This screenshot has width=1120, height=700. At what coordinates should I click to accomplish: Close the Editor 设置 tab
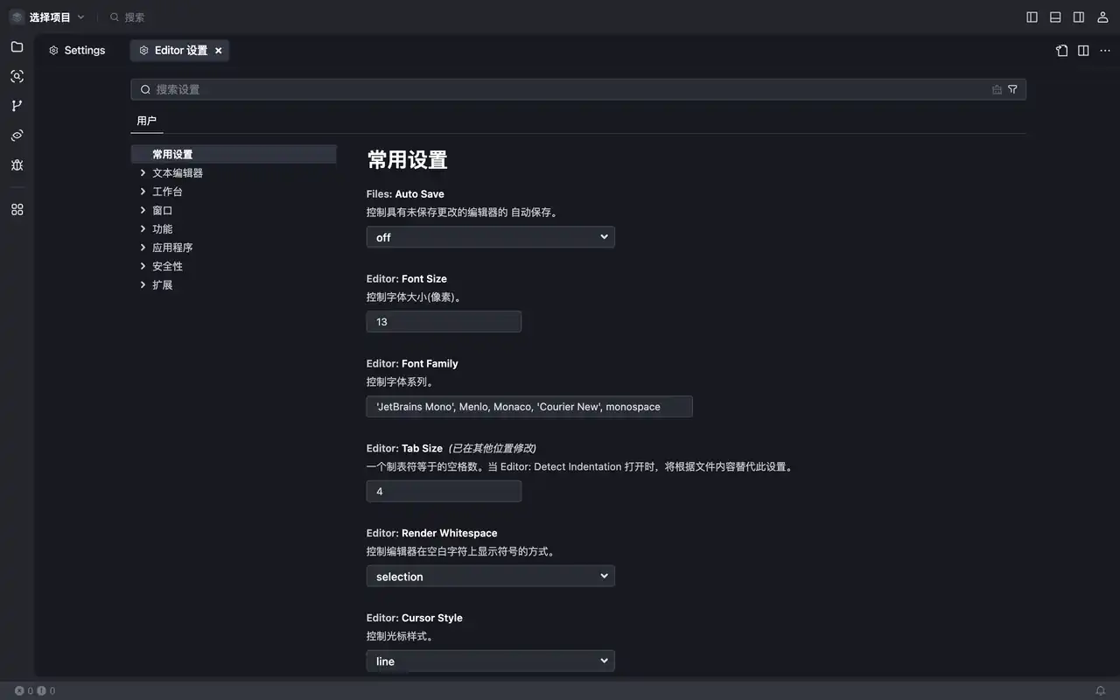[x=219, y=51]
